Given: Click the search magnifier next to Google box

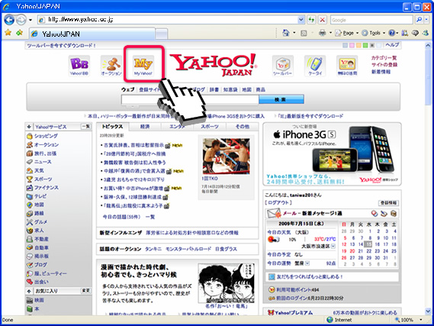Looking at the screenshot, I should pos(419,20).
